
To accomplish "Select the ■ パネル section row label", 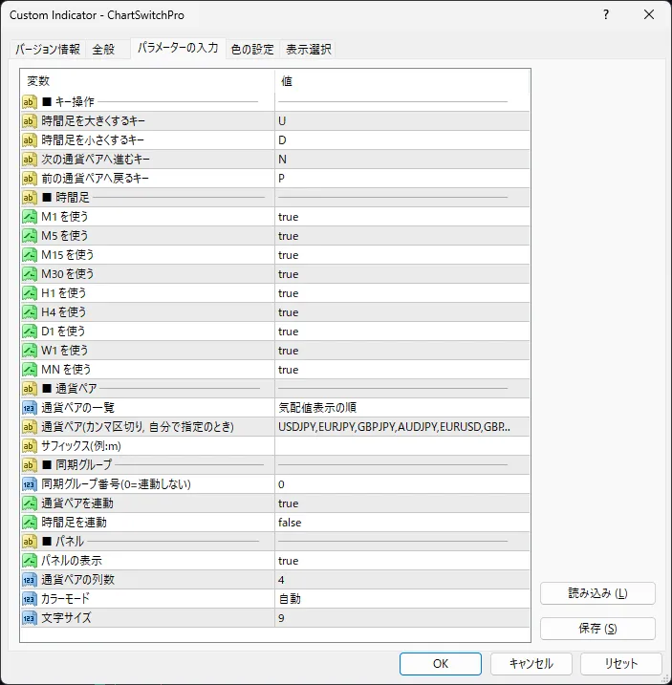I will (63, 542).
